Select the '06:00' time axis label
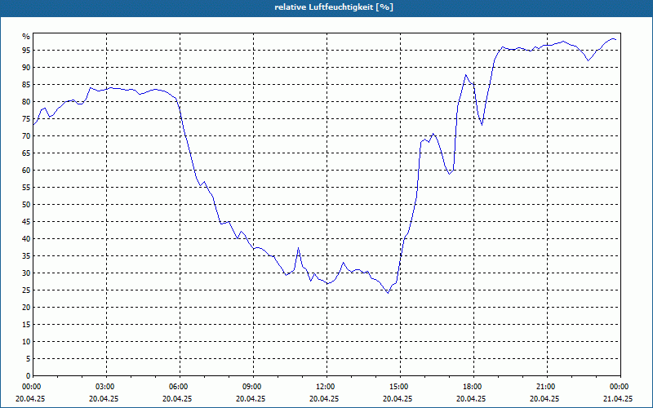 coord(177,387)
